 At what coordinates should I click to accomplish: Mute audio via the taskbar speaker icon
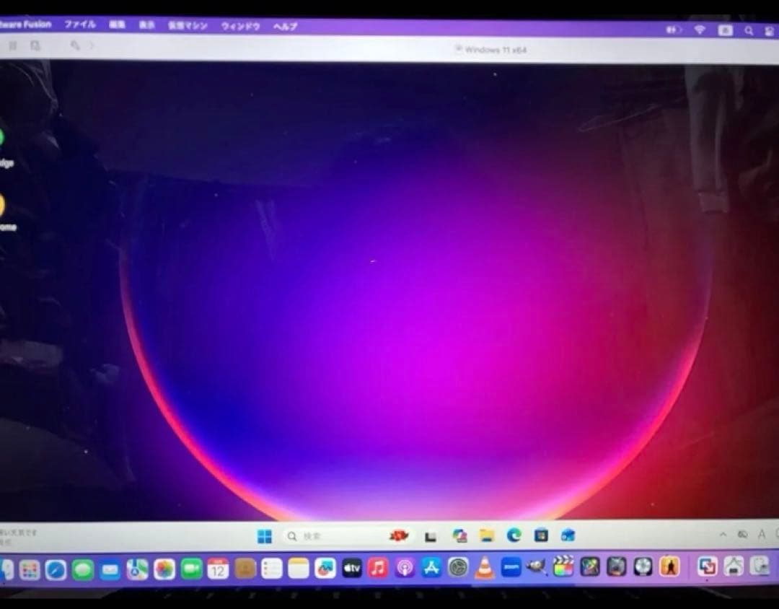point(743,535)
